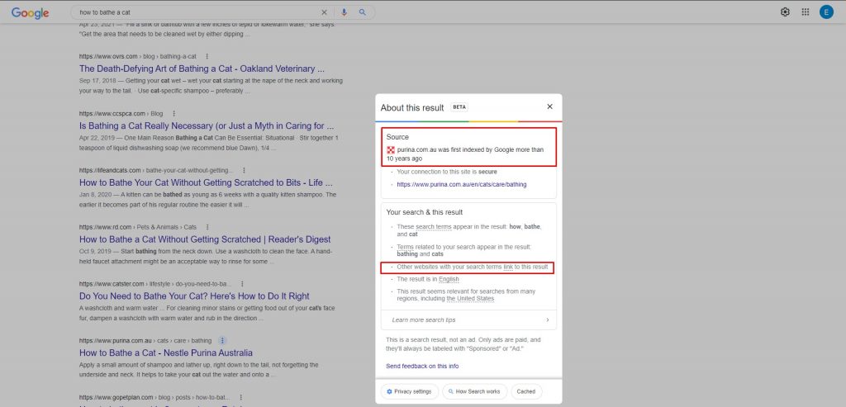Click the underlined 'search terms' link
The width and height of the screenshot is (846, 407).
coord(433,227)
